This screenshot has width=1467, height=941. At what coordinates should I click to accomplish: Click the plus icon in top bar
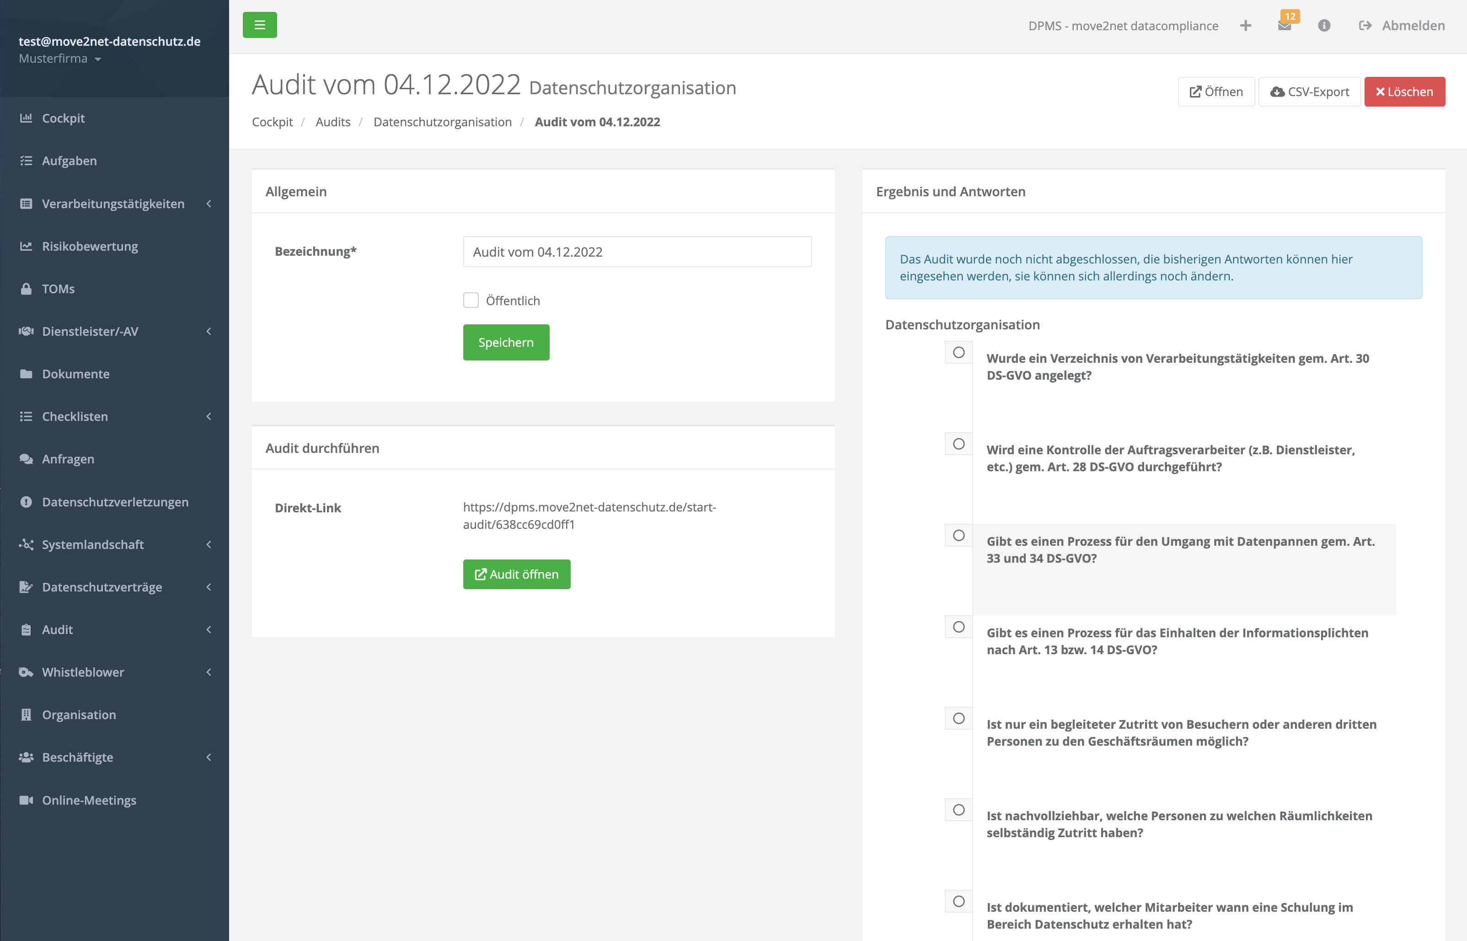tap(1245, 25)
